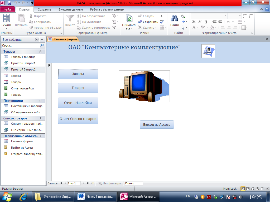This screenshot has height=202, width=270.
Task: Open the Фильтр funnel tool
Action: 70,18
